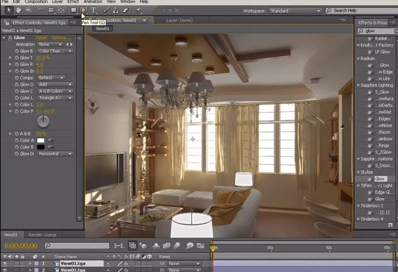Click Reset on the Glow effect

pyautogui.click(x=41, y=38)
